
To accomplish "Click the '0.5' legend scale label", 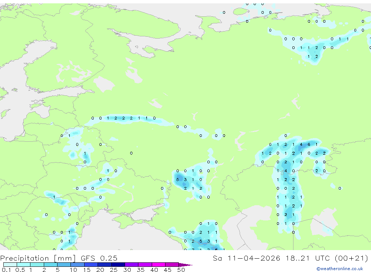I will pos(20,270).
